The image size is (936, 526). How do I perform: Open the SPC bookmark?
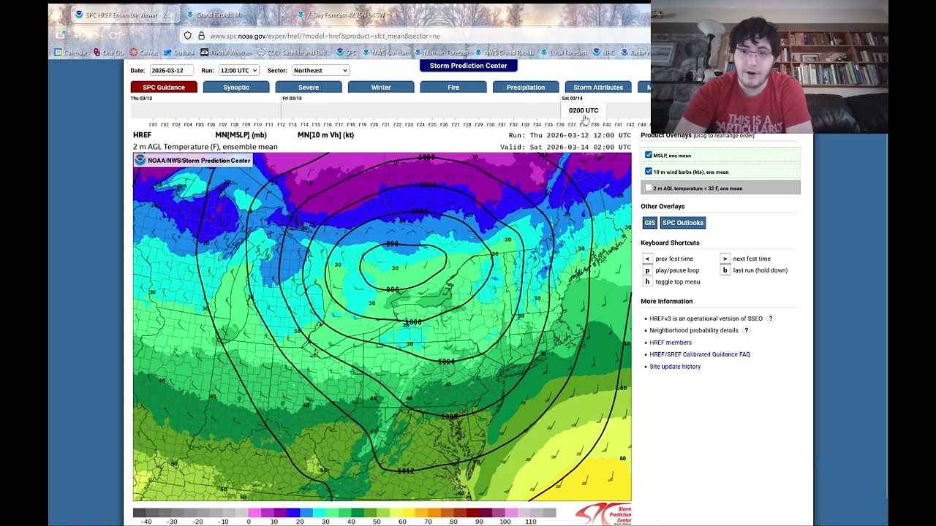point(346,53)
